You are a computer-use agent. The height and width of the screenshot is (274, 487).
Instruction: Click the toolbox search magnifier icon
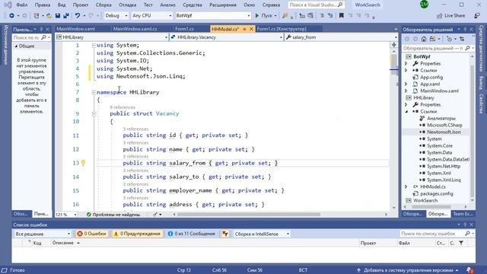(x=44, y=37)
